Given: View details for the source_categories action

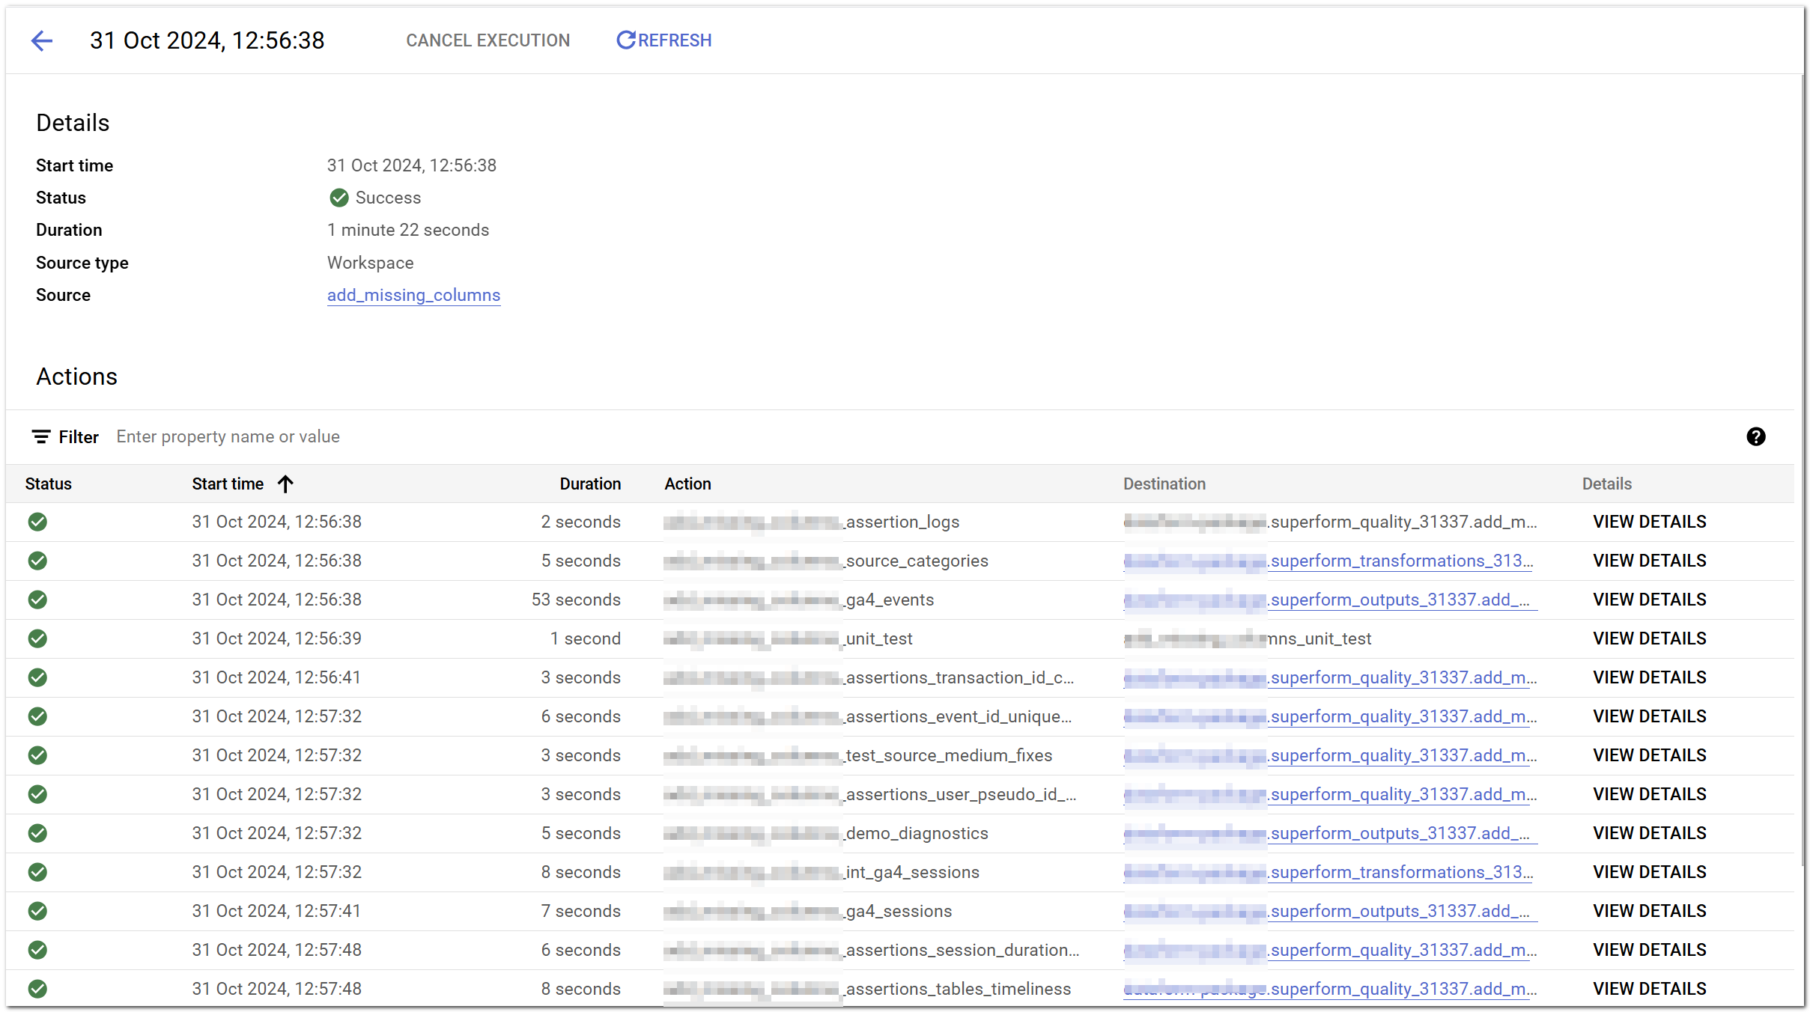Looking at the screenshot, I should [1649, 561].
